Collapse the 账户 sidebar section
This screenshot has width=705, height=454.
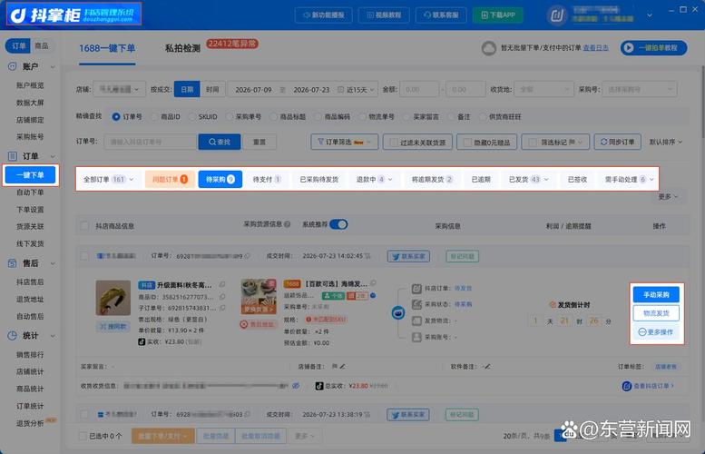[53, 67]
